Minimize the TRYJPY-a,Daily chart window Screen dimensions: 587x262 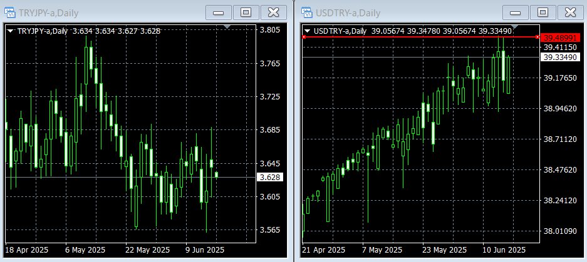point(218,13)
